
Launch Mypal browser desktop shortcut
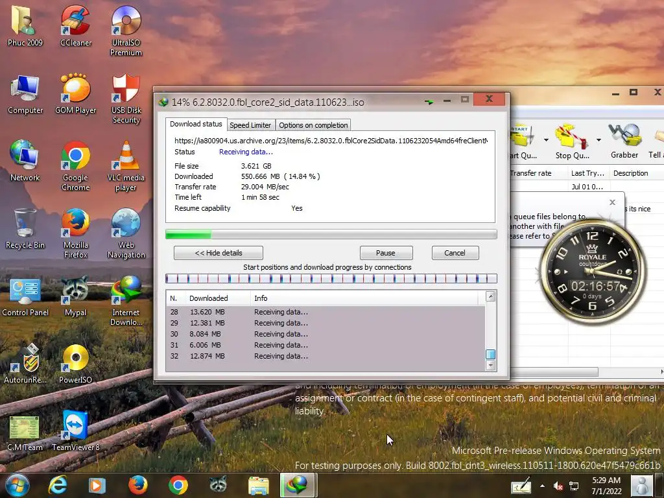75,296
